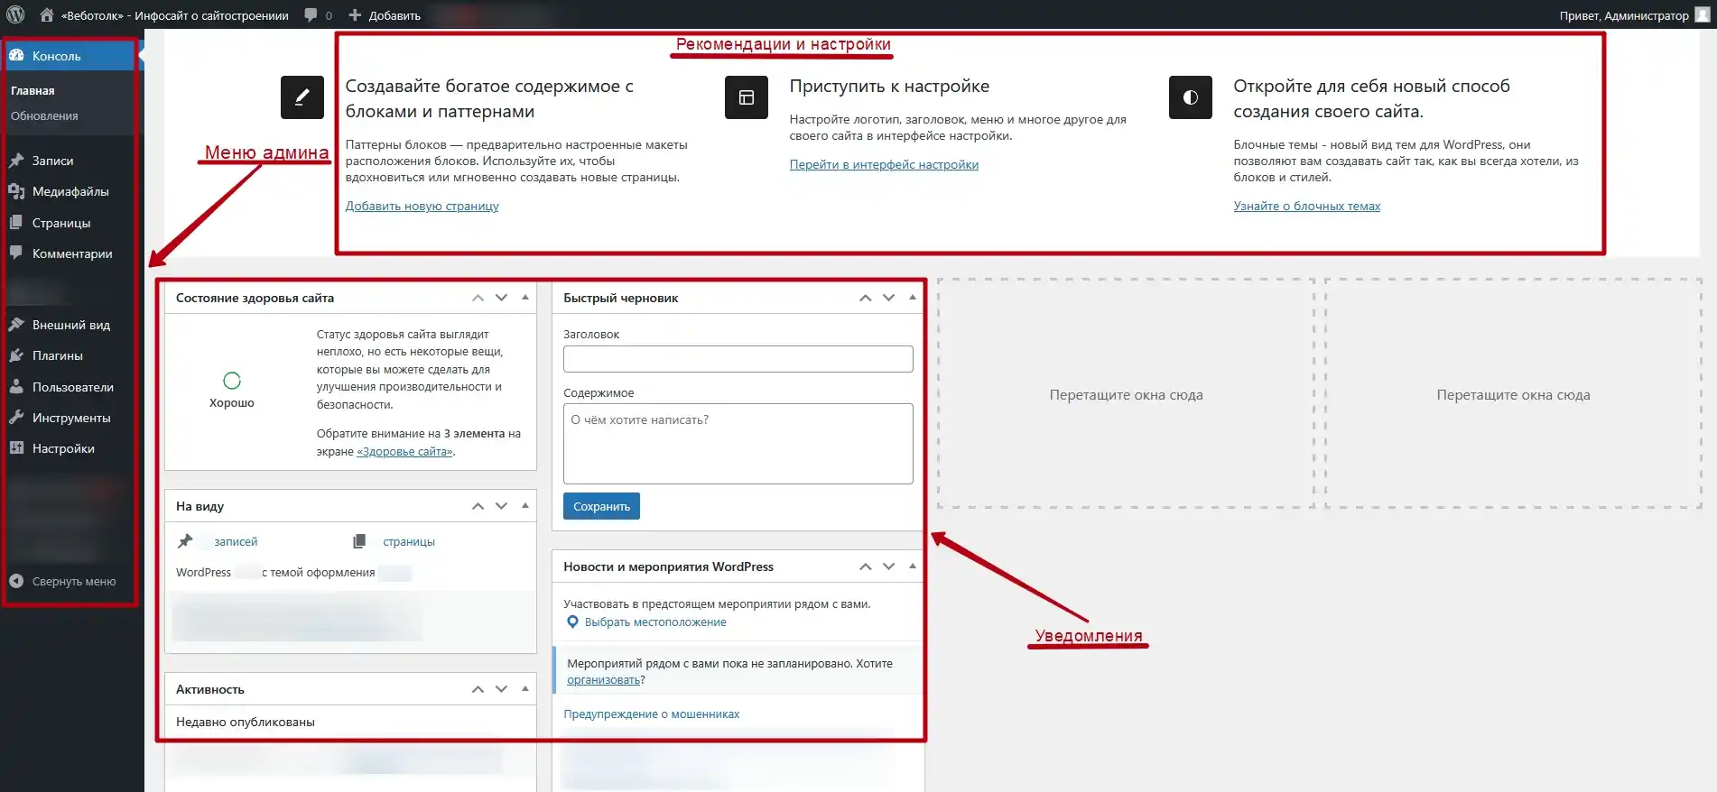Click the Настройки sliders icon
1717x792 pixels.
tap(16, 448)
